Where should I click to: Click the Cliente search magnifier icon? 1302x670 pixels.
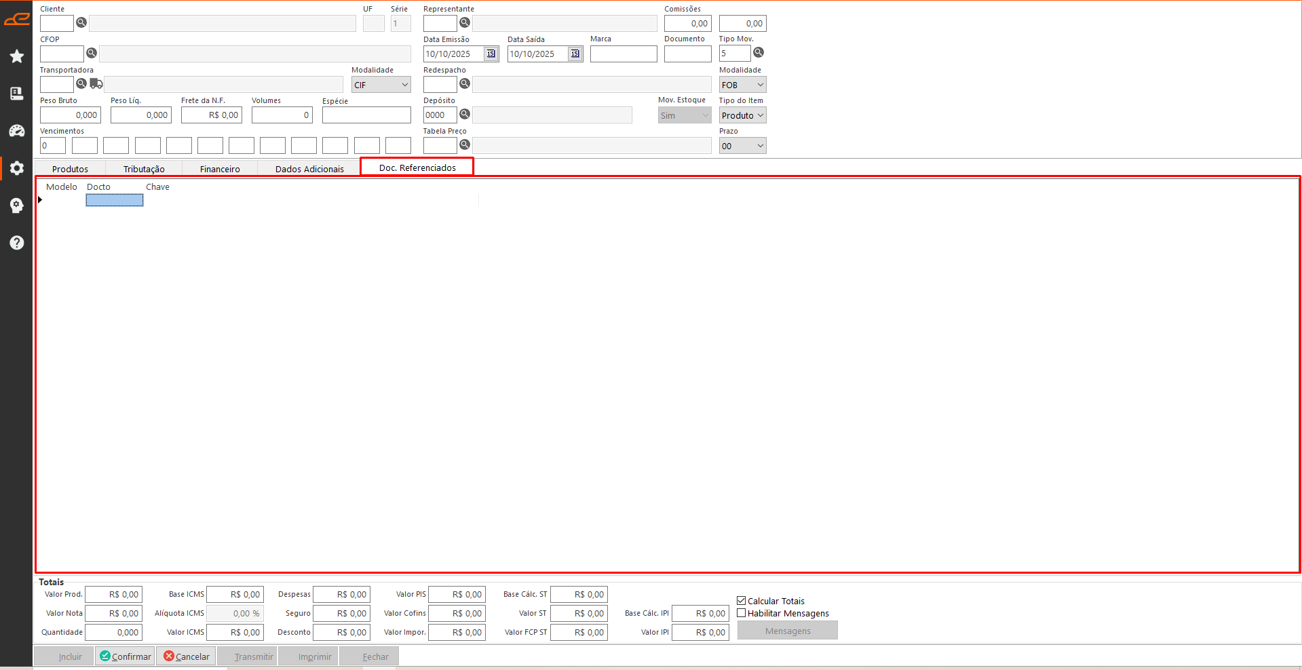(x=81, y=23)
